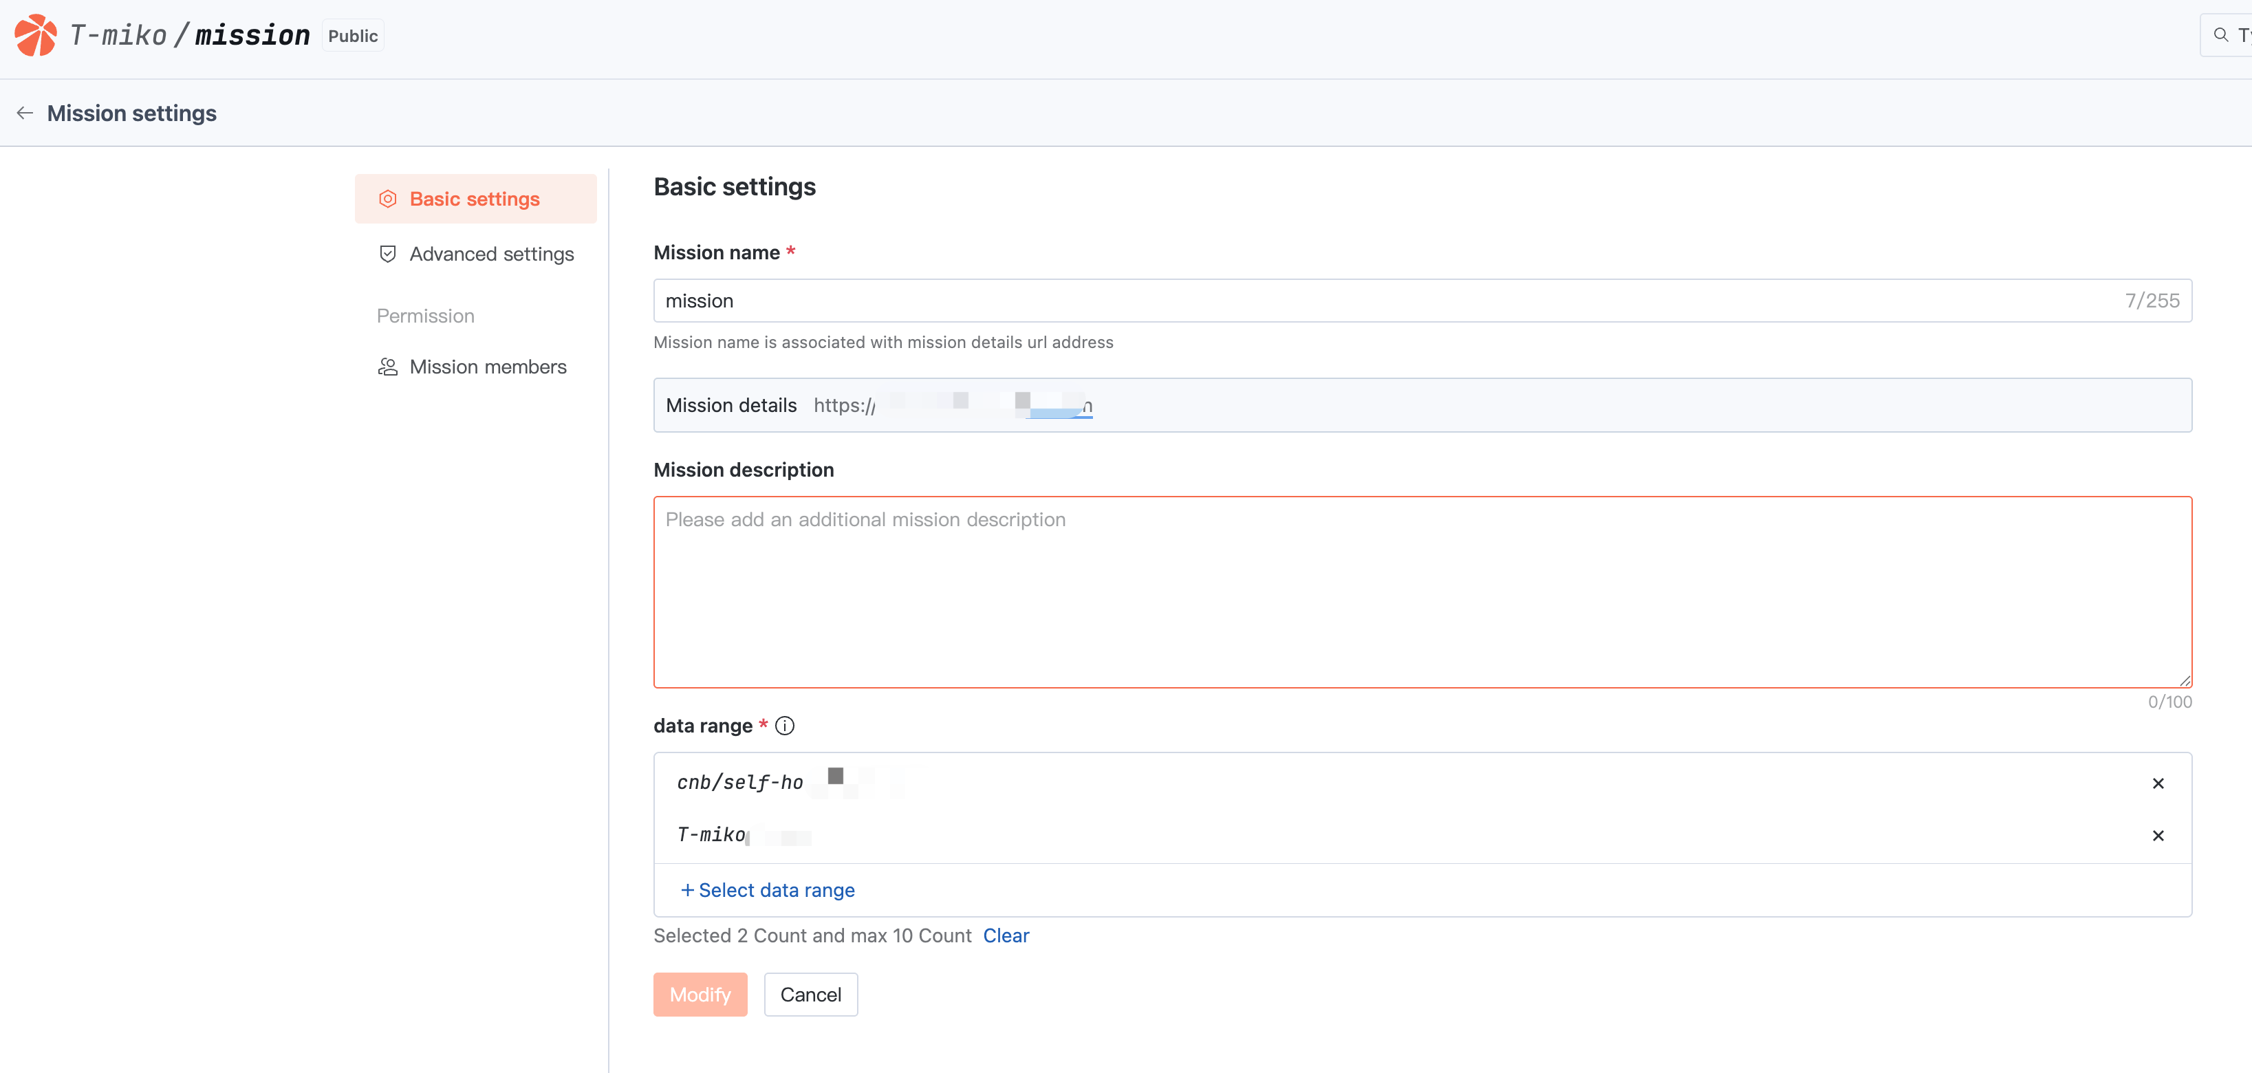
Task: Focus the Mission name input field
Action: [x=1390, y=301]
